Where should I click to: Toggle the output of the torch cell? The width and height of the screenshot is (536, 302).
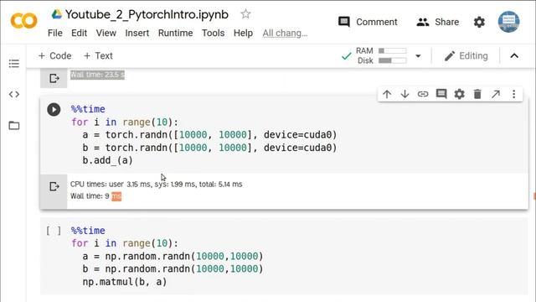tap(54, 186)
